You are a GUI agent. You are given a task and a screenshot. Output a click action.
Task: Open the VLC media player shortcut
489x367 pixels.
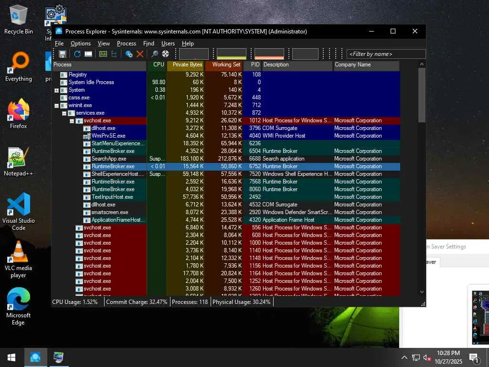(x=19, y=259)
